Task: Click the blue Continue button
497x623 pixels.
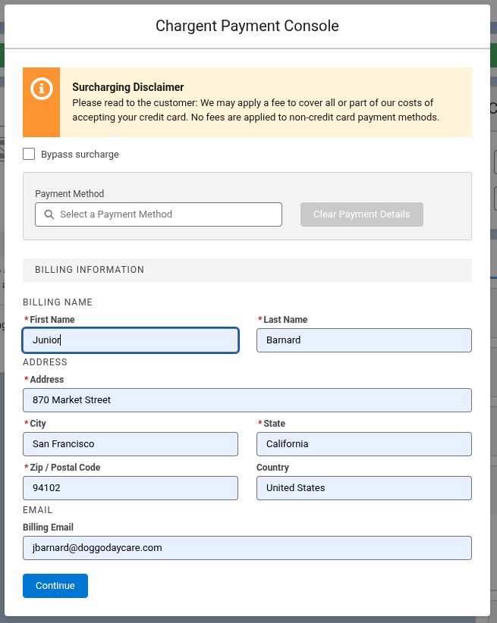Action: tap(55, 586)
